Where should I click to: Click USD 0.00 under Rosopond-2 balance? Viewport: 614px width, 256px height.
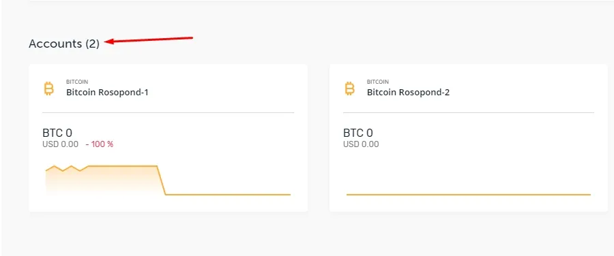pos(361,144)
